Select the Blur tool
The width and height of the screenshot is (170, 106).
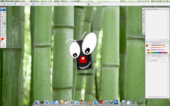2,26
